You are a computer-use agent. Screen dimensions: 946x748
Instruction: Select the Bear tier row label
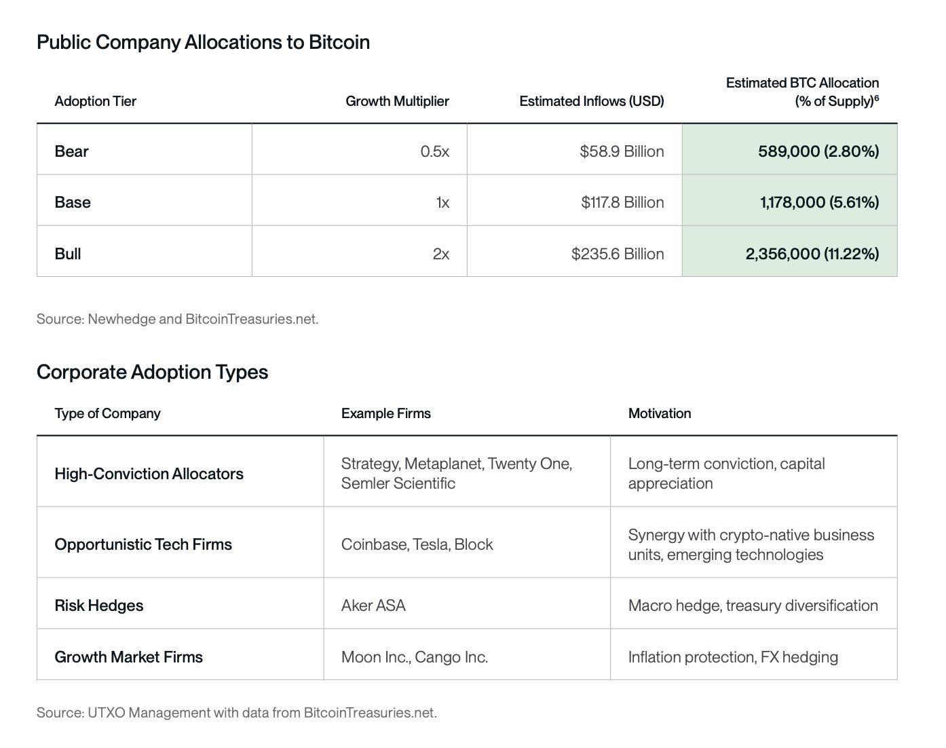pos(72,151)
